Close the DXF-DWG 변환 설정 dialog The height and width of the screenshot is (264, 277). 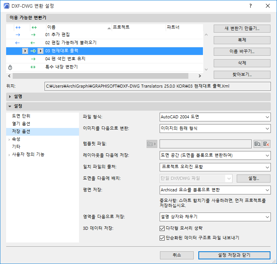click(x=268, y=6)
